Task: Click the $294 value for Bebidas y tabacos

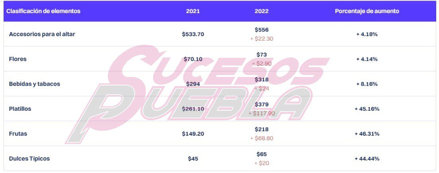Action: coord(193,84)
